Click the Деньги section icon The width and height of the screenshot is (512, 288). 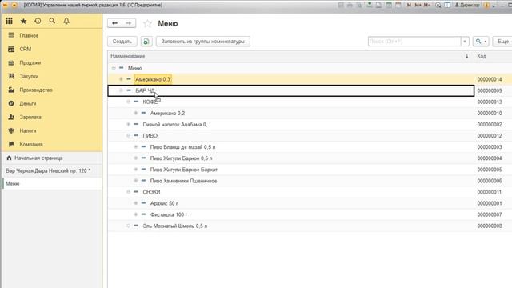(11, 103)
